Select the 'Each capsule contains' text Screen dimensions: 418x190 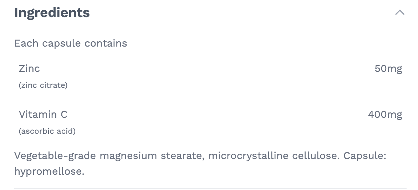pyautogui.click(x=71, y=43)
